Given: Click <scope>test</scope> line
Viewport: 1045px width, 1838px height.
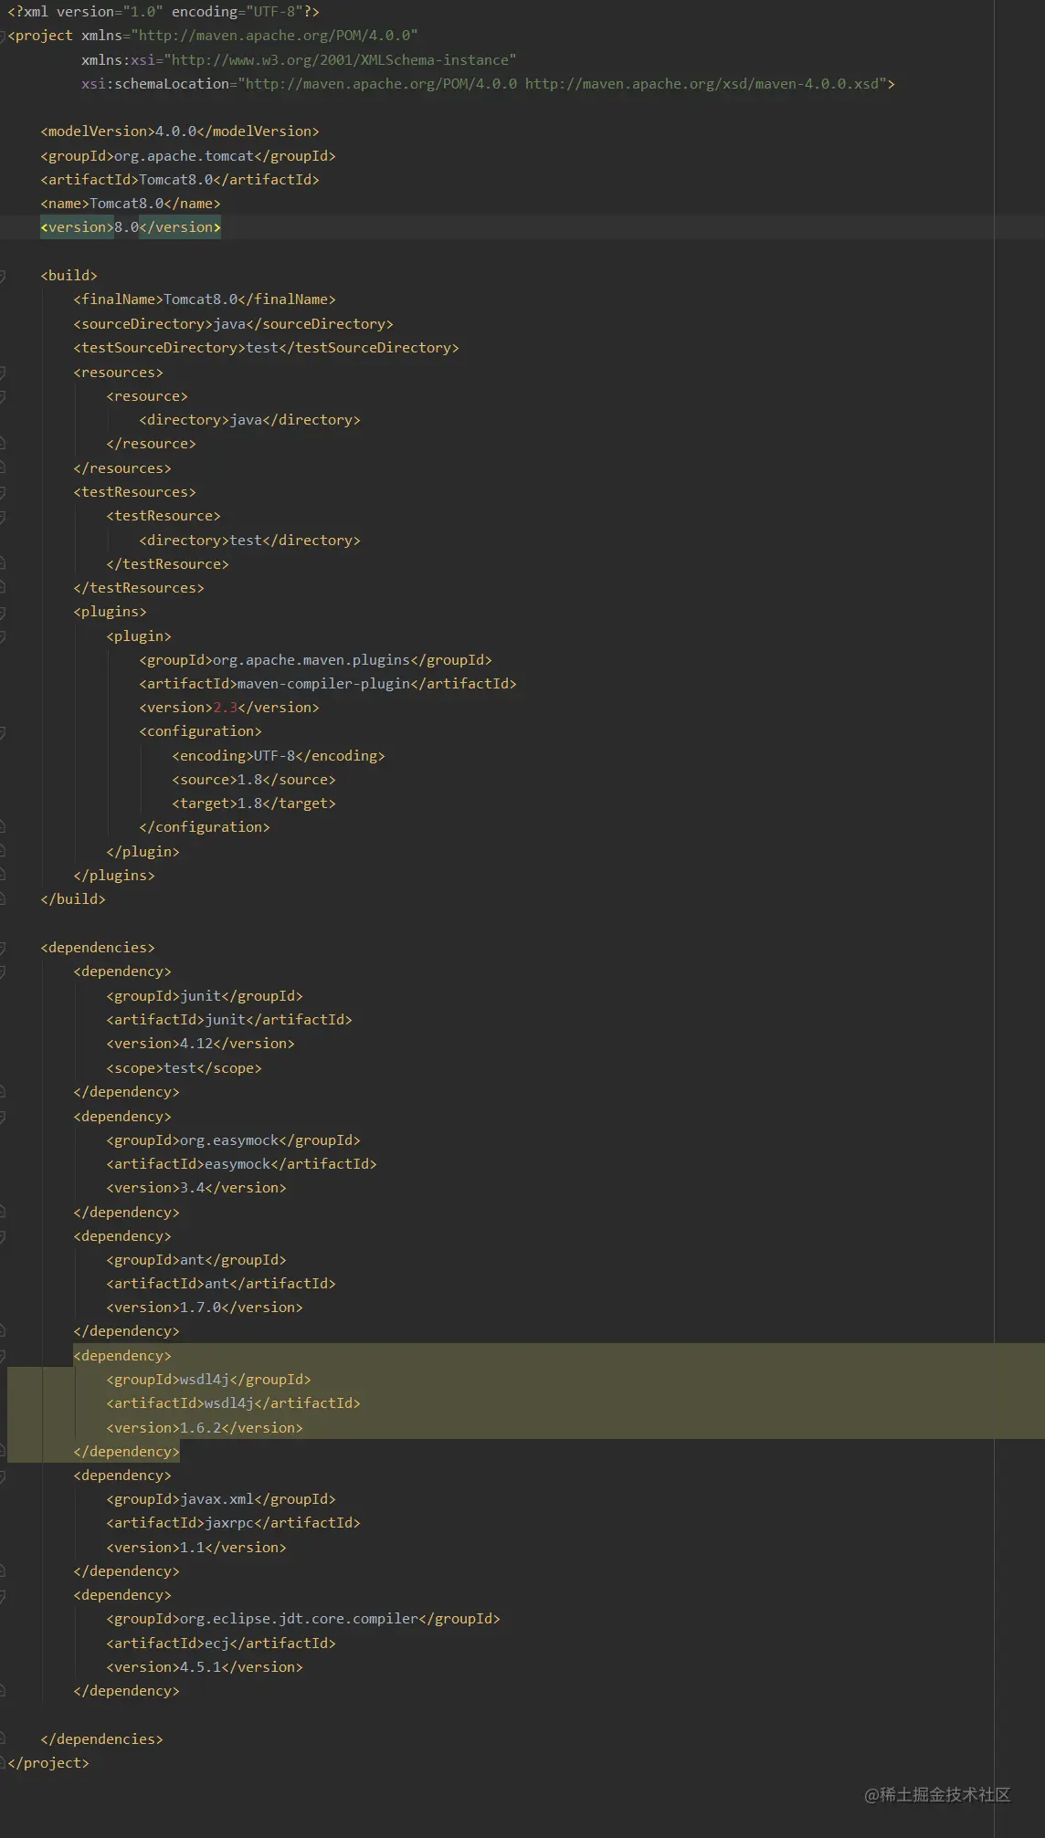Looking at the screenshot, I should pyautogui.click(x=185, y=1068).
